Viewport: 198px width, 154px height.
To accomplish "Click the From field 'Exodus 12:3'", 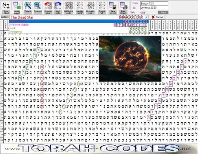I will [154, 3].
